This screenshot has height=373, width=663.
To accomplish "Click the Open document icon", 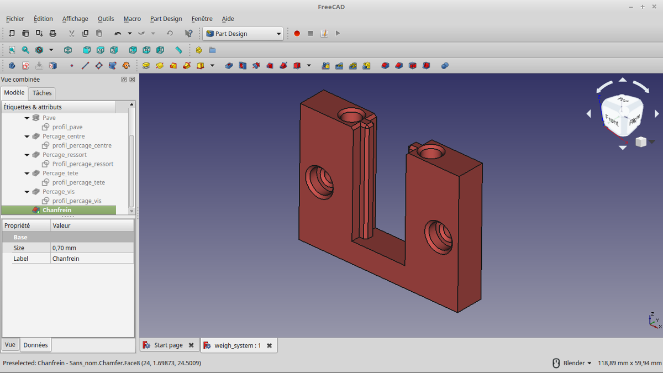I will [25, 33].
